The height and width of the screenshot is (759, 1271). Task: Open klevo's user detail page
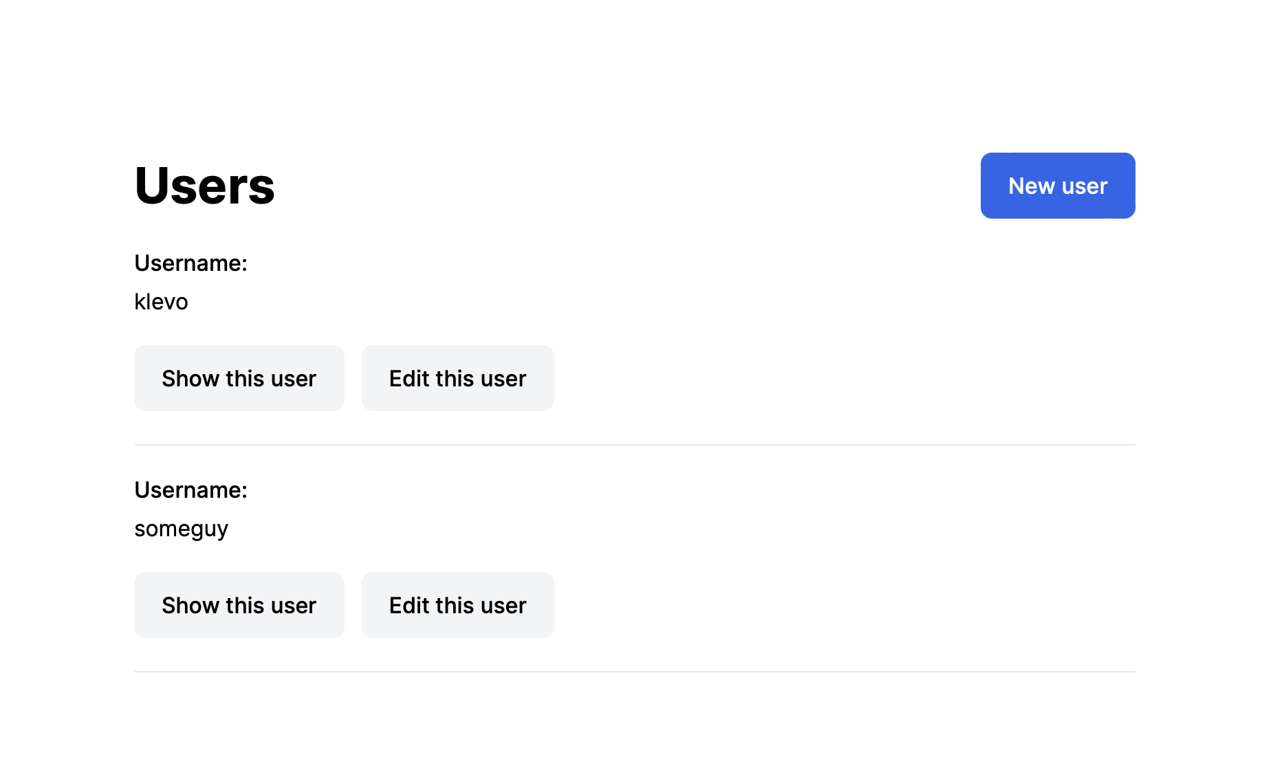point(239,378)
